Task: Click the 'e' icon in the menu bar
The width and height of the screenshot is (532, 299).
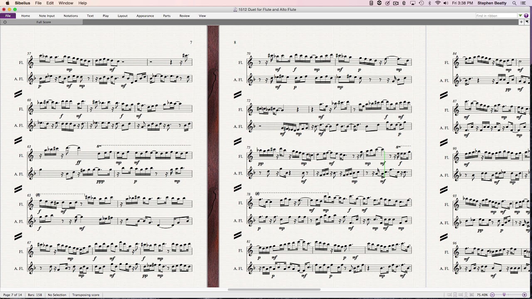Action: [x=404, y=3]
